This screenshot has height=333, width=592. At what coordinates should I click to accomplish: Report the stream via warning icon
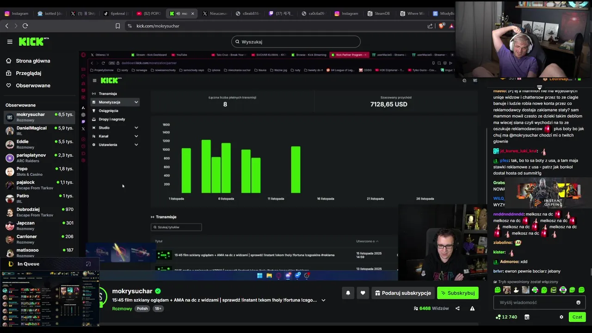(472, 308)
